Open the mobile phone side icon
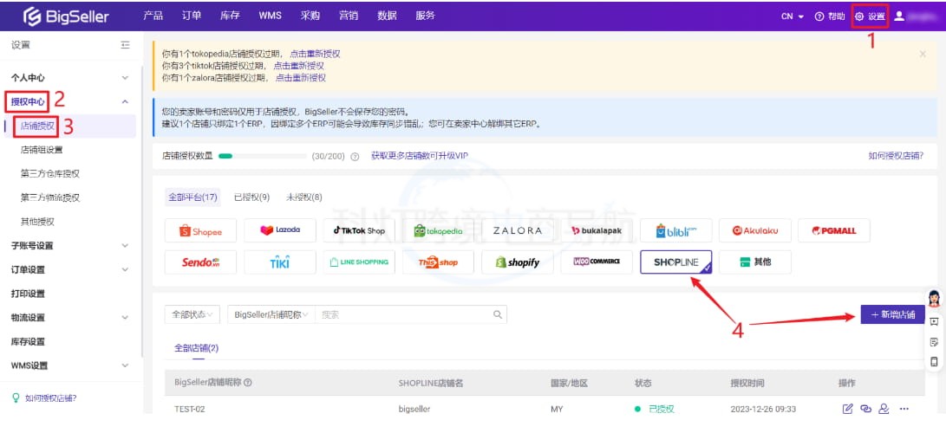Image resolution: width=946 pixels, height=433 pixels. click(934, 362)
